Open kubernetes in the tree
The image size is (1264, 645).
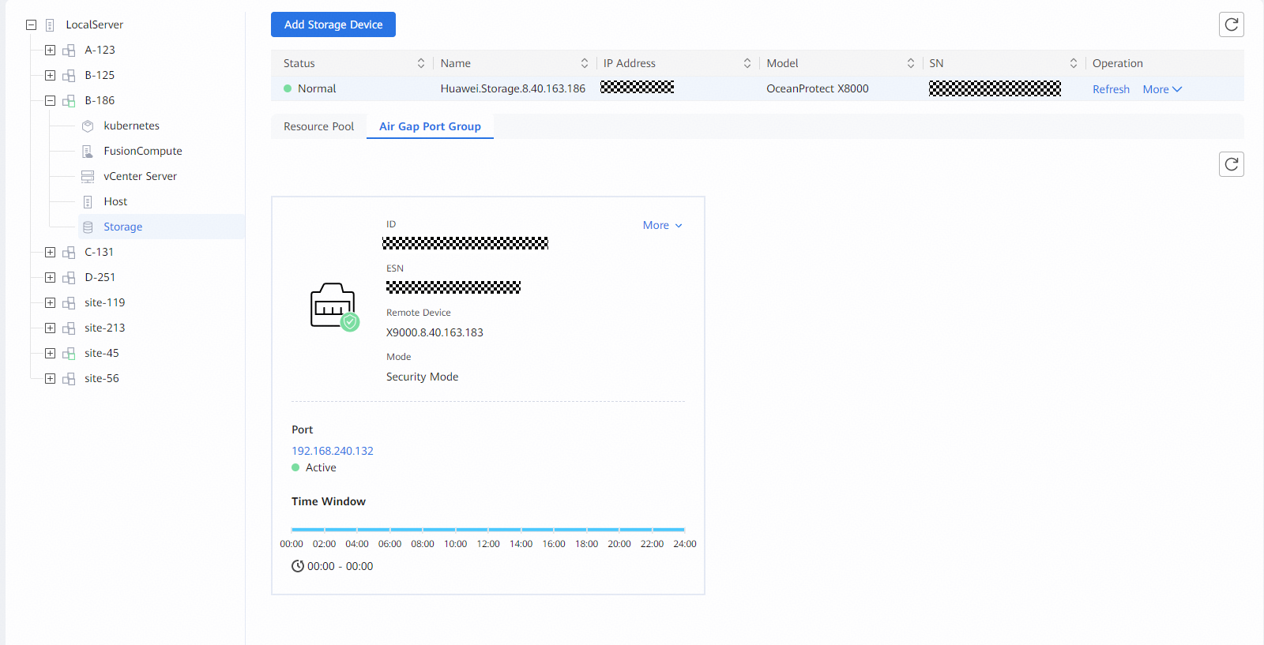(x=131, y=126)
